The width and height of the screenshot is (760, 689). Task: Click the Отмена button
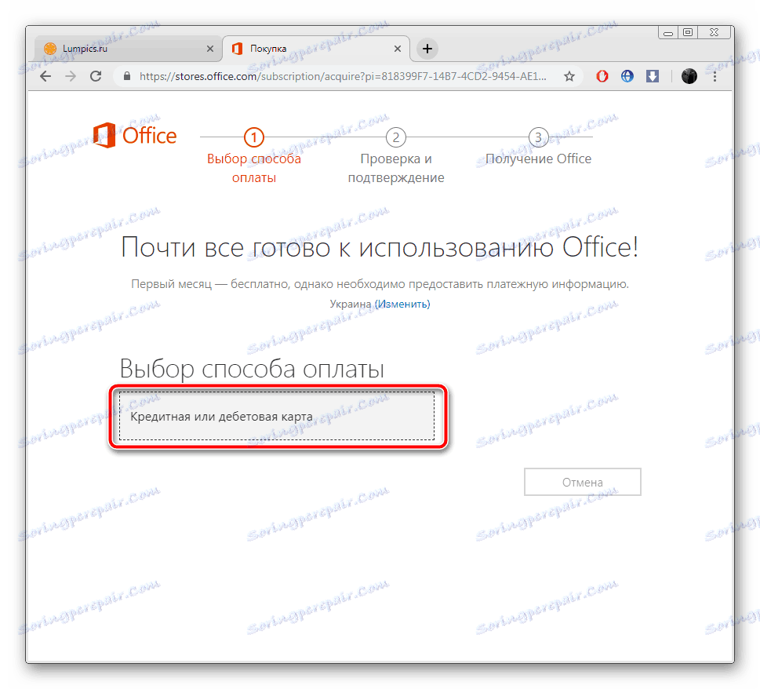[582, 481]
